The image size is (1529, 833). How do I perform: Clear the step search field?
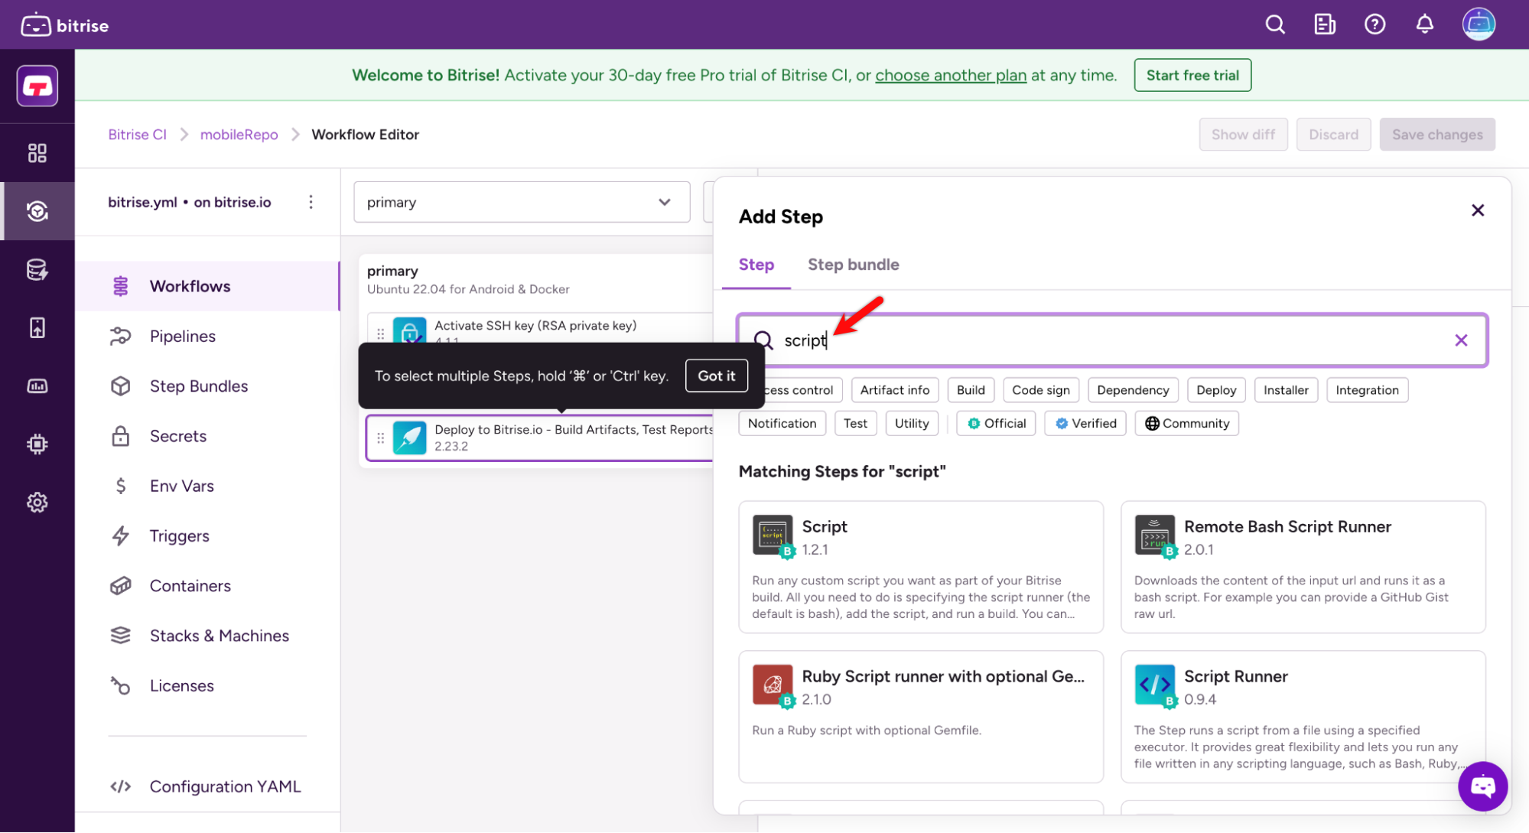coord(1461,340)
